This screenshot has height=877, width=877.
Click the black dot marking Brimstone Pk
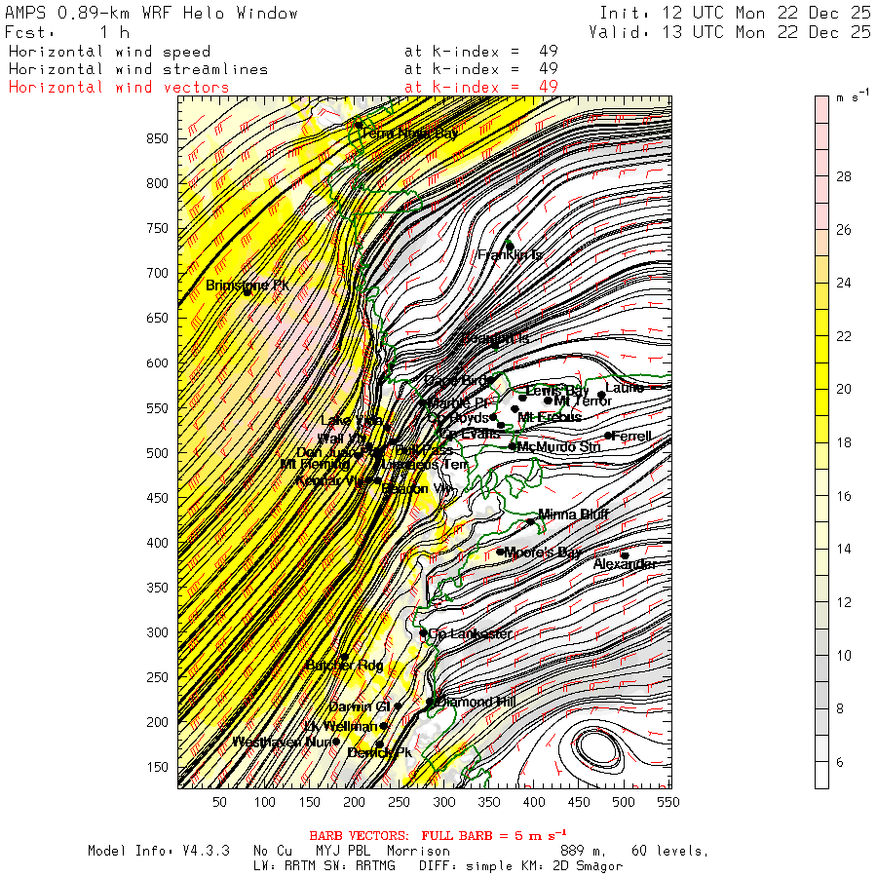(x=247, y=292)
